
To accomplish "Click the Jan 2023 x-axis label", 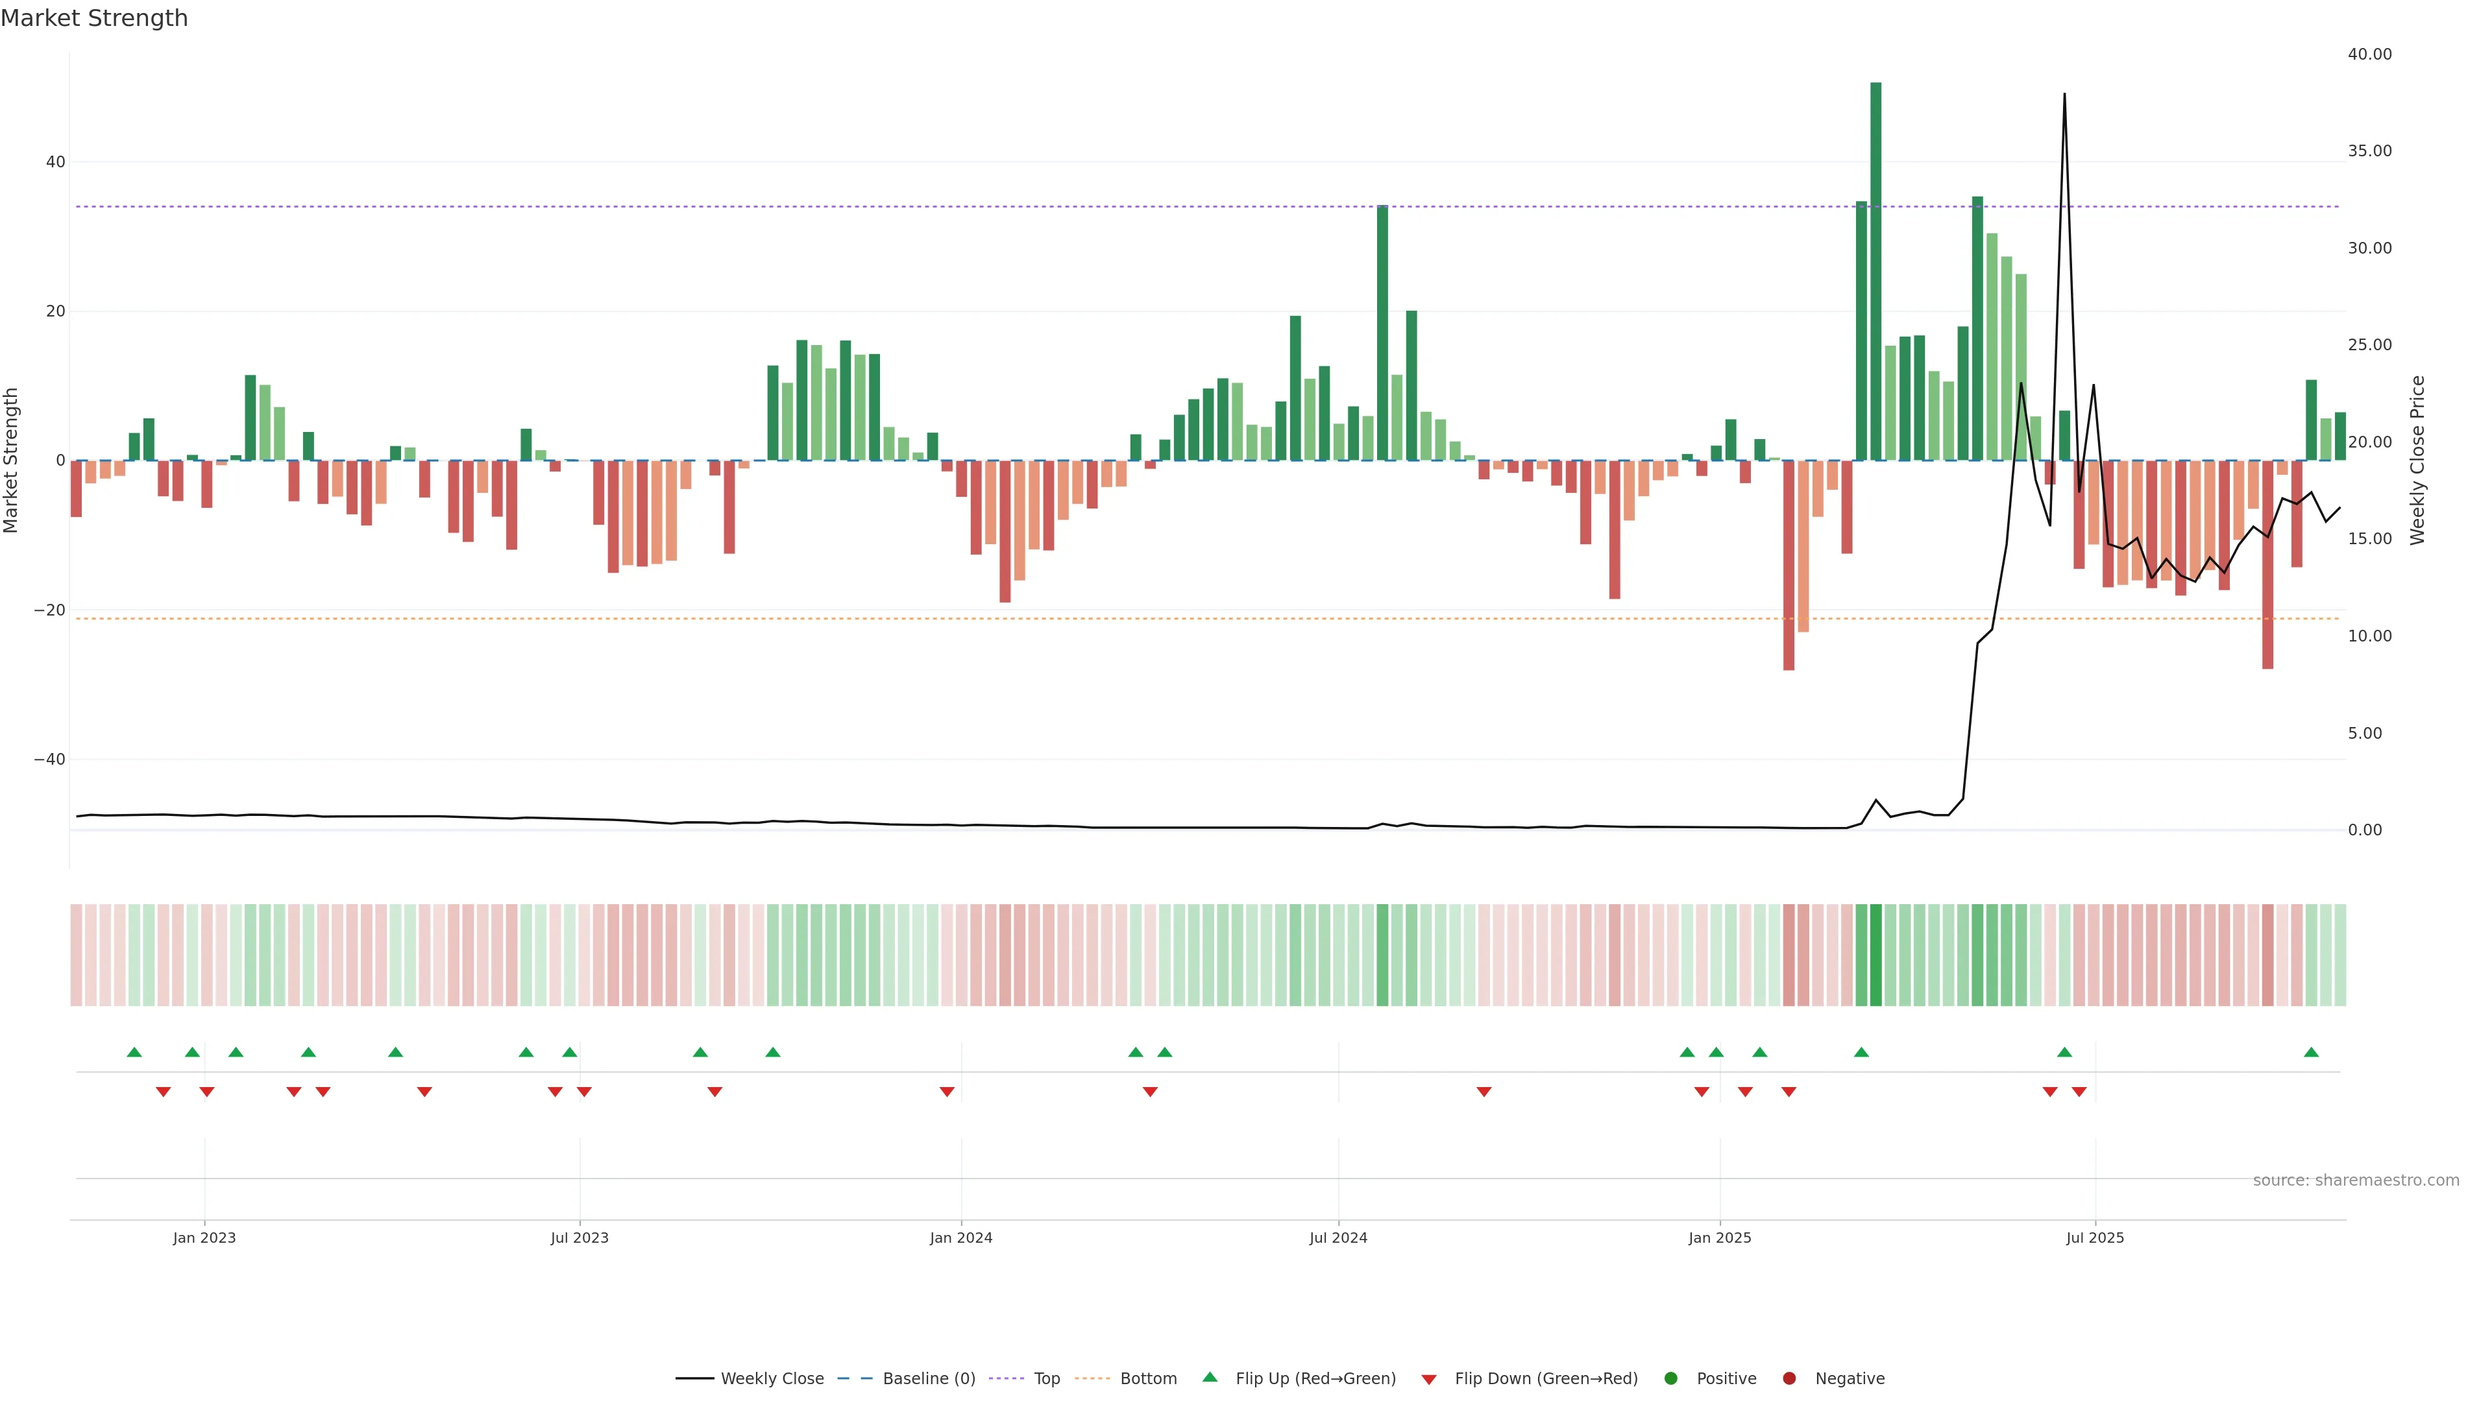I will pos(204,1238).
